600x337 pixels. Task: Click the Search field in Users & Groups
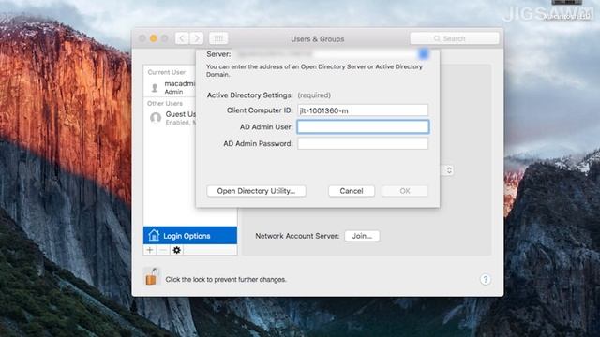tap(454, 38)
